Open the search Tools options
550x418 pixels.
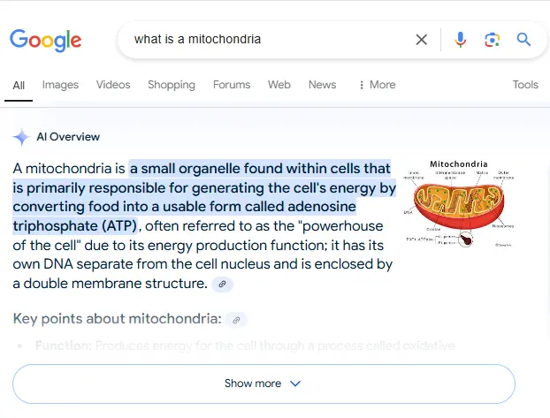[x=525, y=85]
